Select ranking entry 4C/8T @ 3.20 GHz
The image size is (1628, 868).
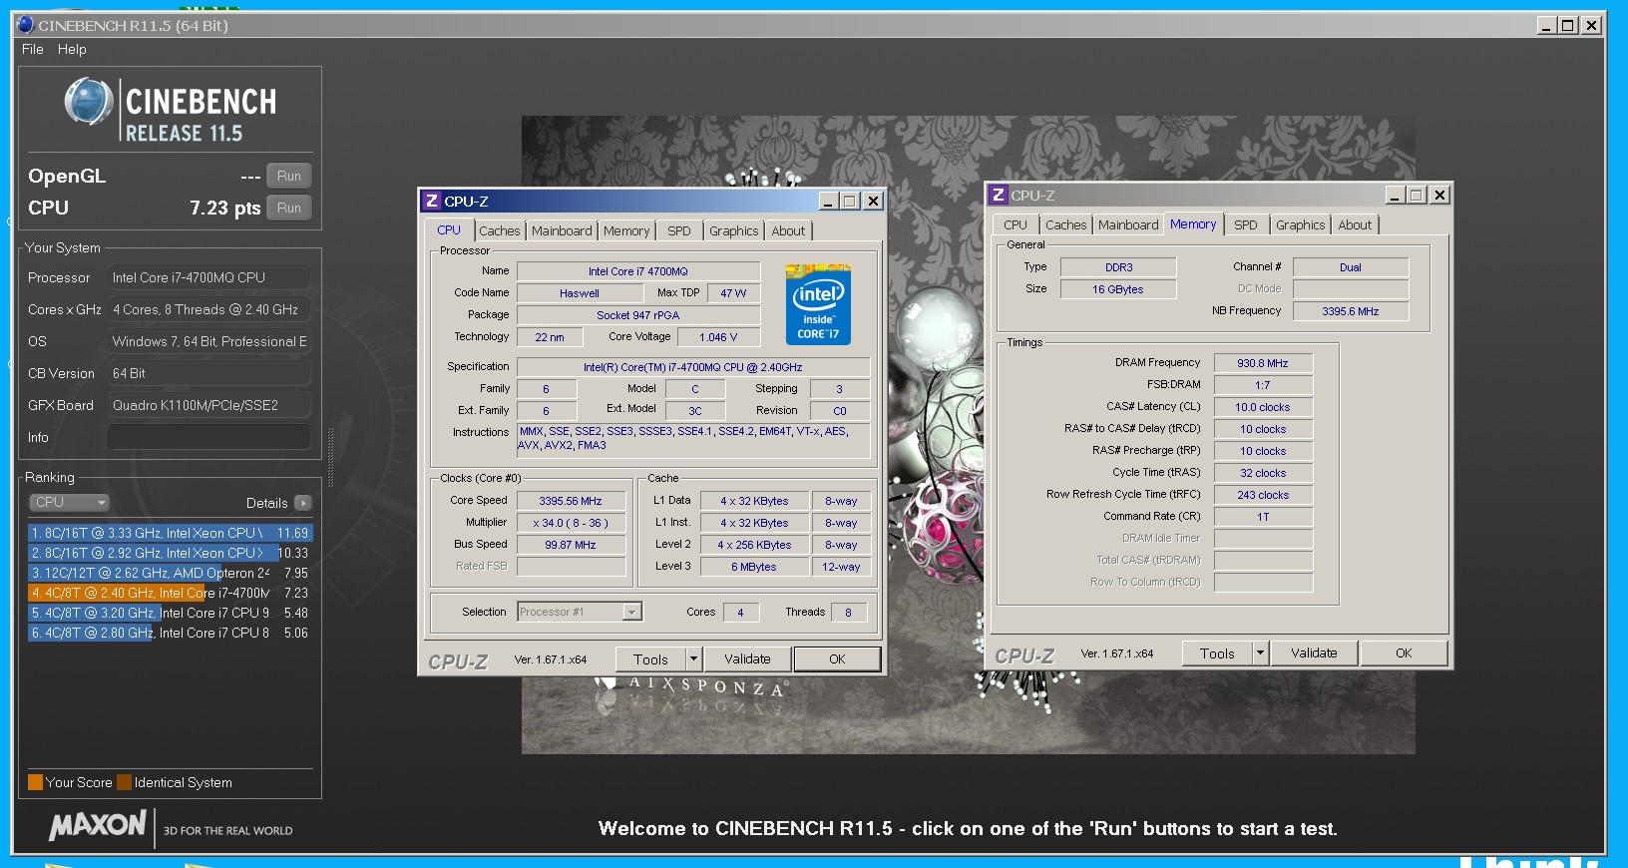pos(170,613)
